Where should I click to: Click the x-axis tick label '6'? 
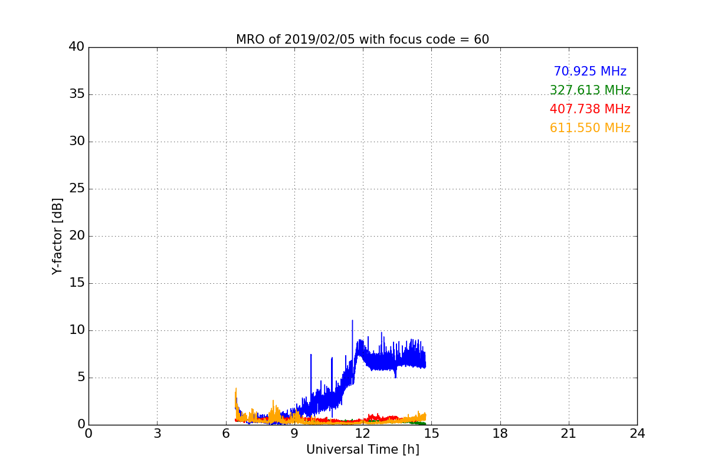click(x=226, y=434)
